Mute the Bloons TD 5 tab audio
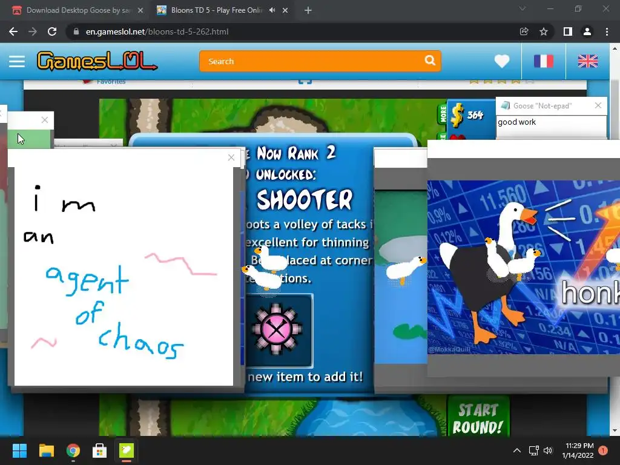Image resolution: width=620 pixels, height=465 pixels. [272, 10]
